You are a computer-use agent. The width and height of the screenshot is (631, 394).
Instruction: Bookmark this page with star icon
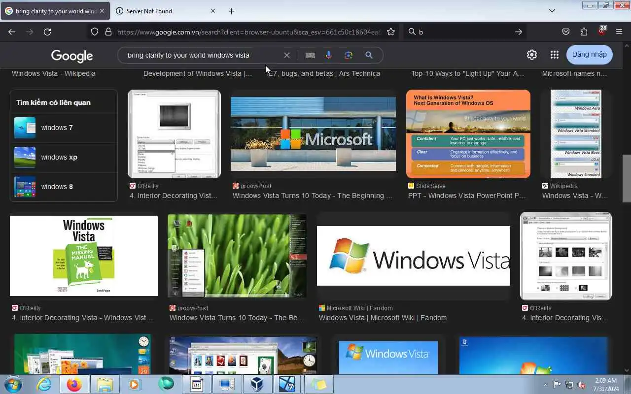click(391, 32)
